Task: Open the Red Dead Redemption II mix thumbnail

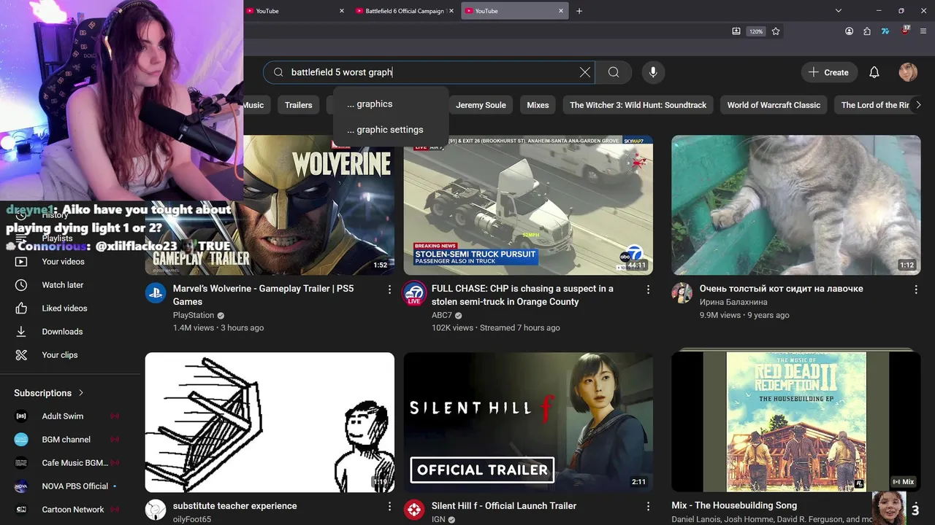Action: click(x=796, y=422)
